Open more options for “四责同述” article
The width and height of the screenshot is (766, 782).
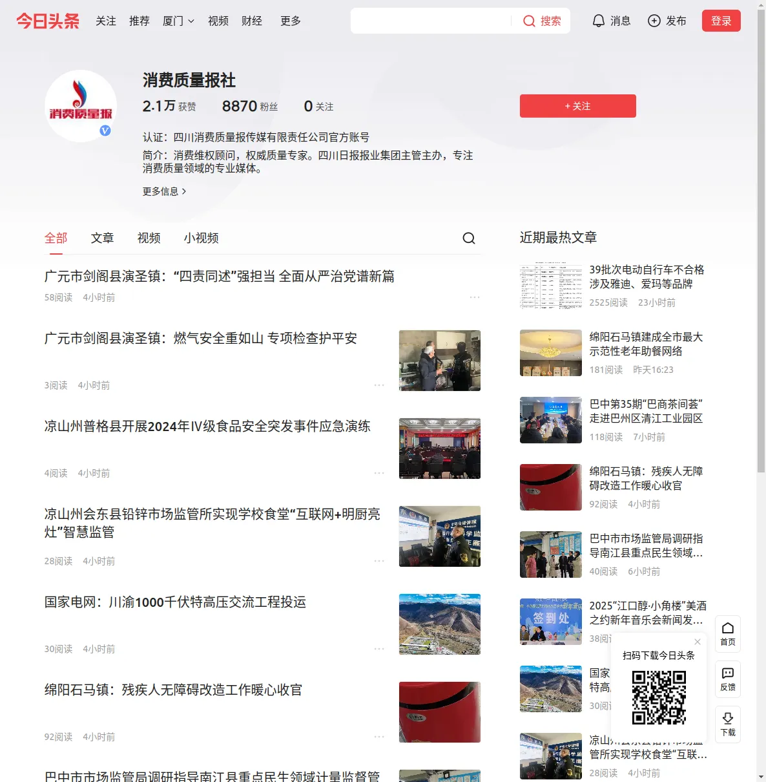(x=475, y=297)
